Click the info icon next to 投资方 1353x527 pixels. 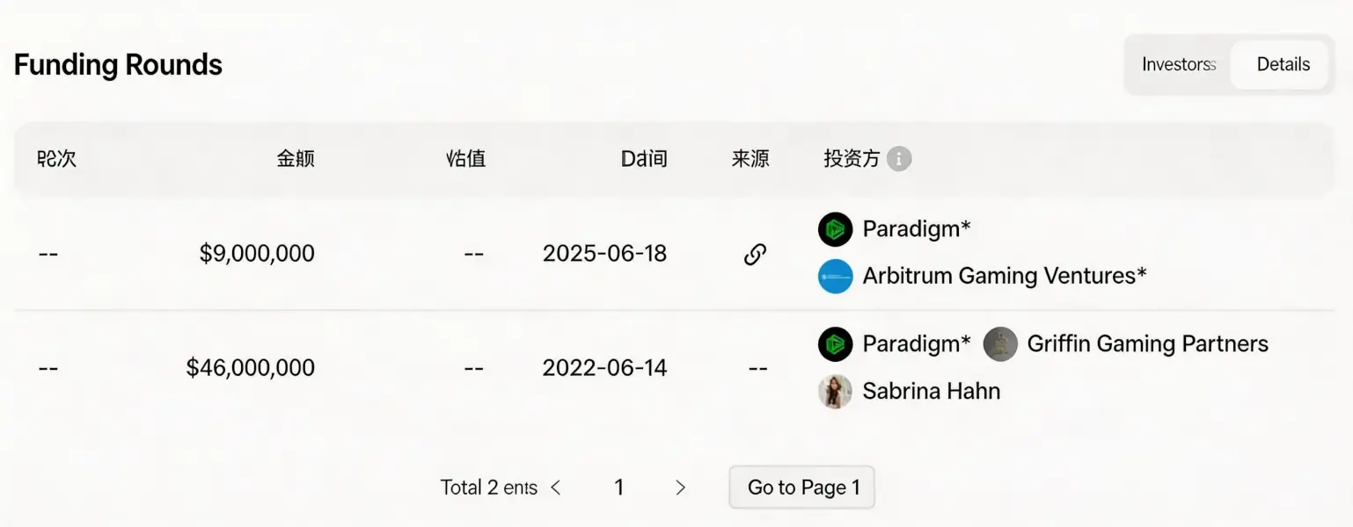(x=898, y=159)
